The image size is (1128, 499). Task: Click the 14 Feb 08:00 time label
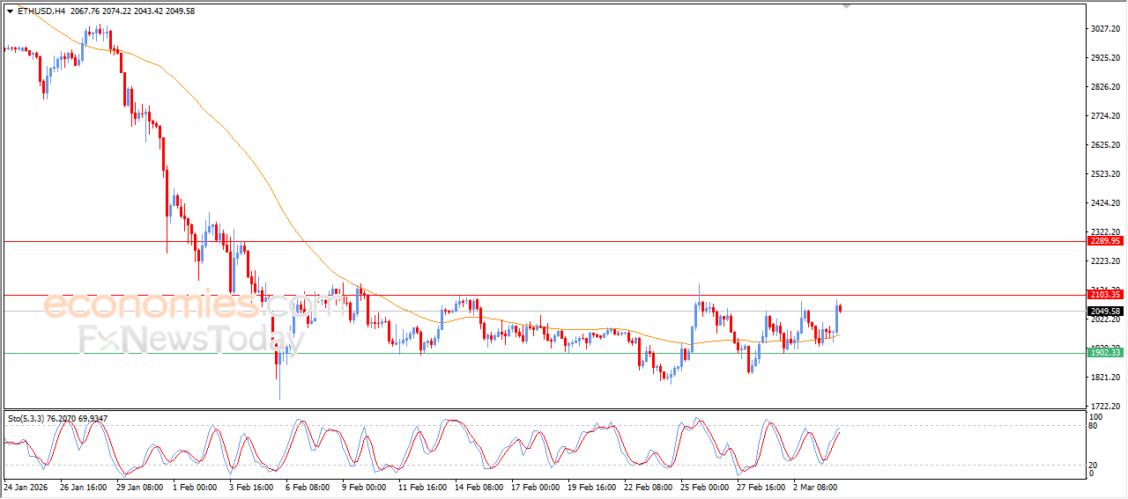479,486
